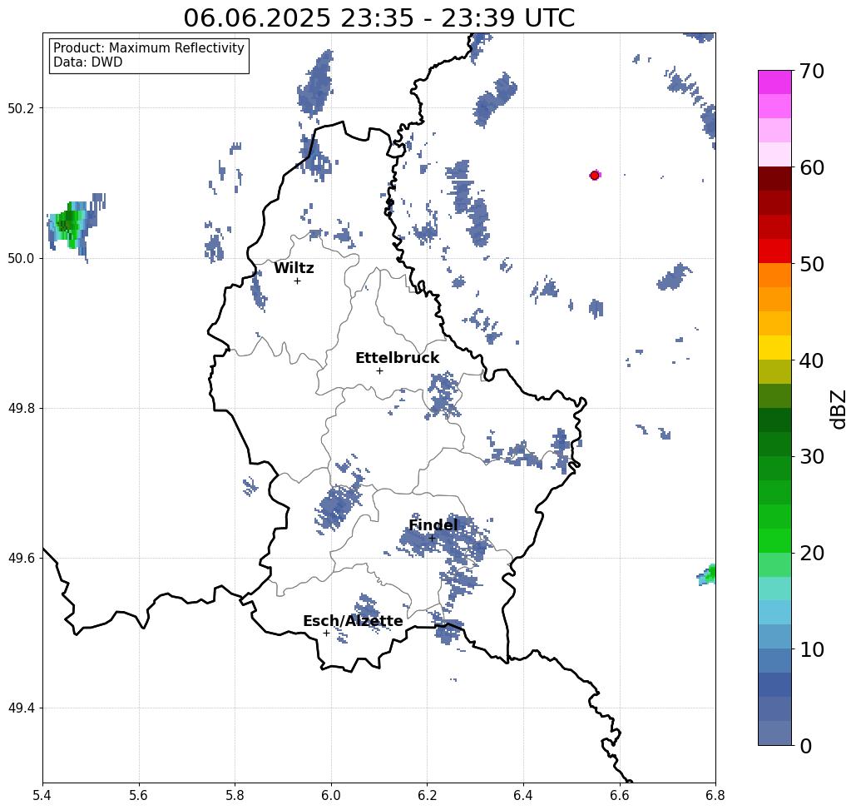Click the Esch/Alzette station label

tap(353, 621)
